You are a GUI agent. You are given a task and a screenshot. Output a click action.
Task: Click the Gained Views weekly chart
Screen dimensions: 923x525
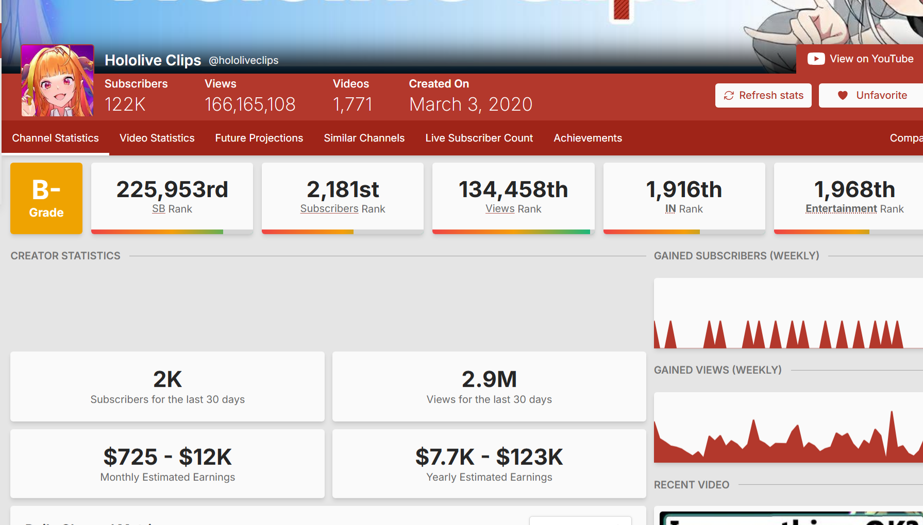click(x=787, y=427)
